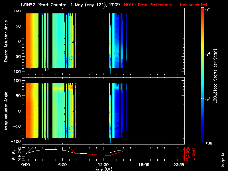Select the 12:00 time axis label
The width and height of the screenshot is (228, 171).
tap(103, 165)
